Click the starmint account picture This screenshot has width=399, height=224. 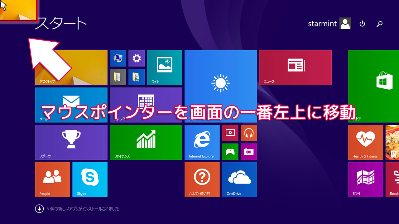(x=345, y=24)
